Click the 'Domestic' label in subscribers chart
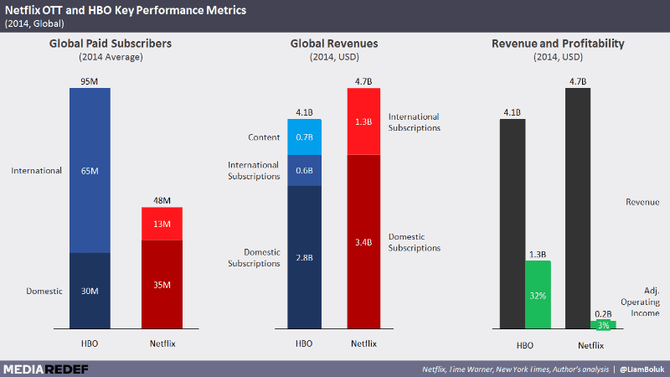The height and width of the screenshot is (377, 670). coord(44,291)
